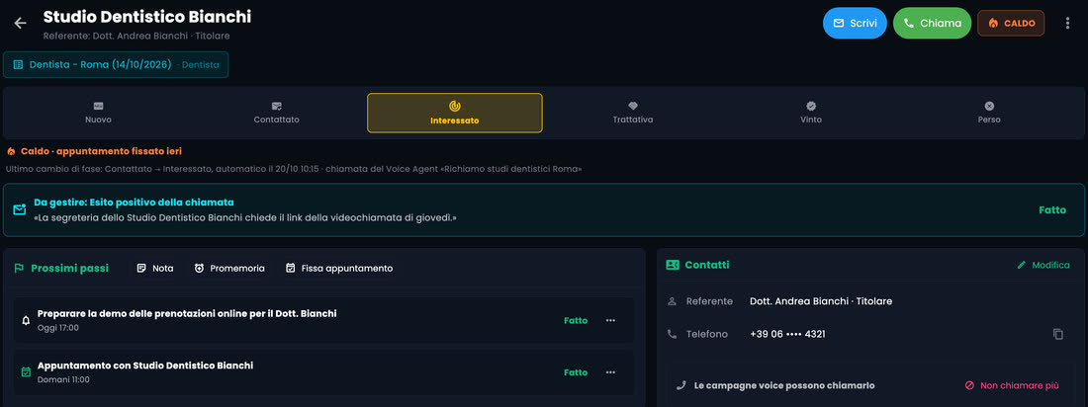Image resolution: width=1088 pixels, height=407 pixels.
Task: Click Le campagne voice possono chiamarlo text
Action: pos(784,385)
